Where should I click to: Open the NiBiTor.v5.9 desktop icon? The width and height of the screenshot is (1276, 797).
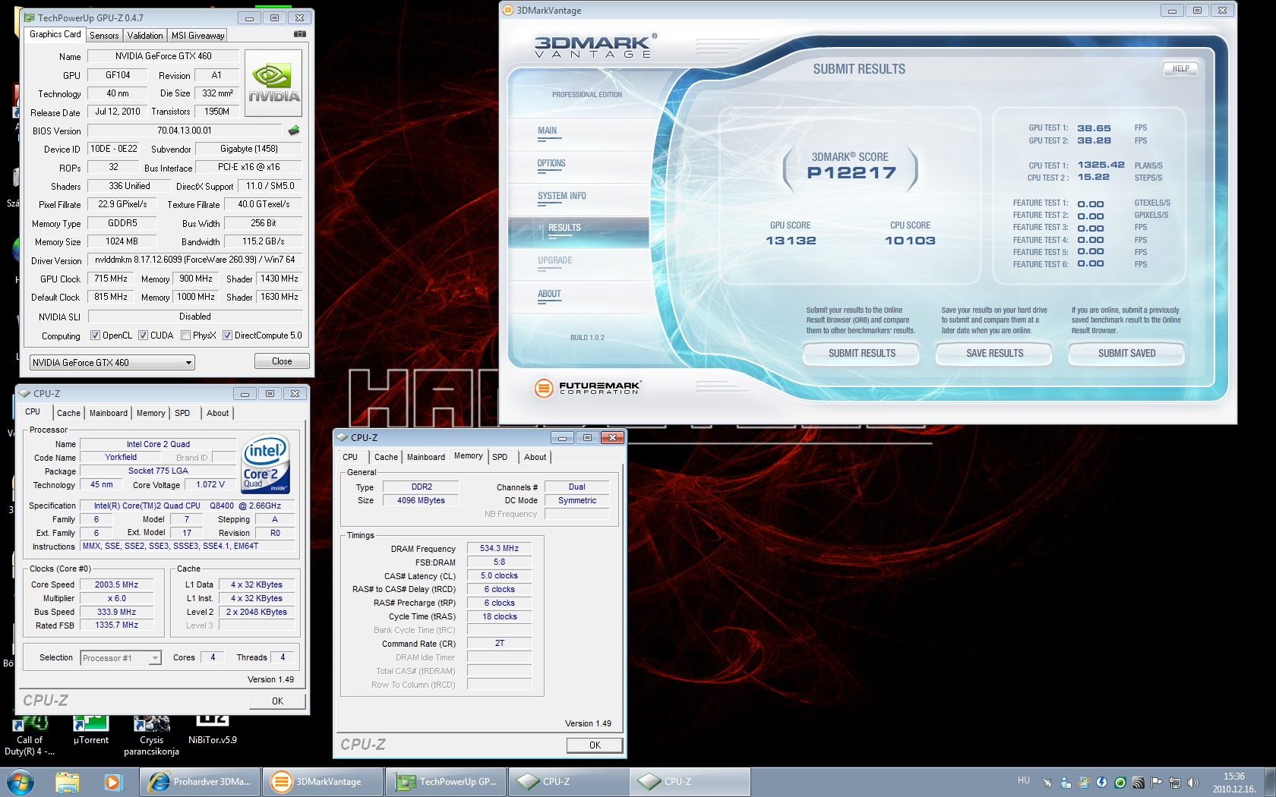coord(213,730)
